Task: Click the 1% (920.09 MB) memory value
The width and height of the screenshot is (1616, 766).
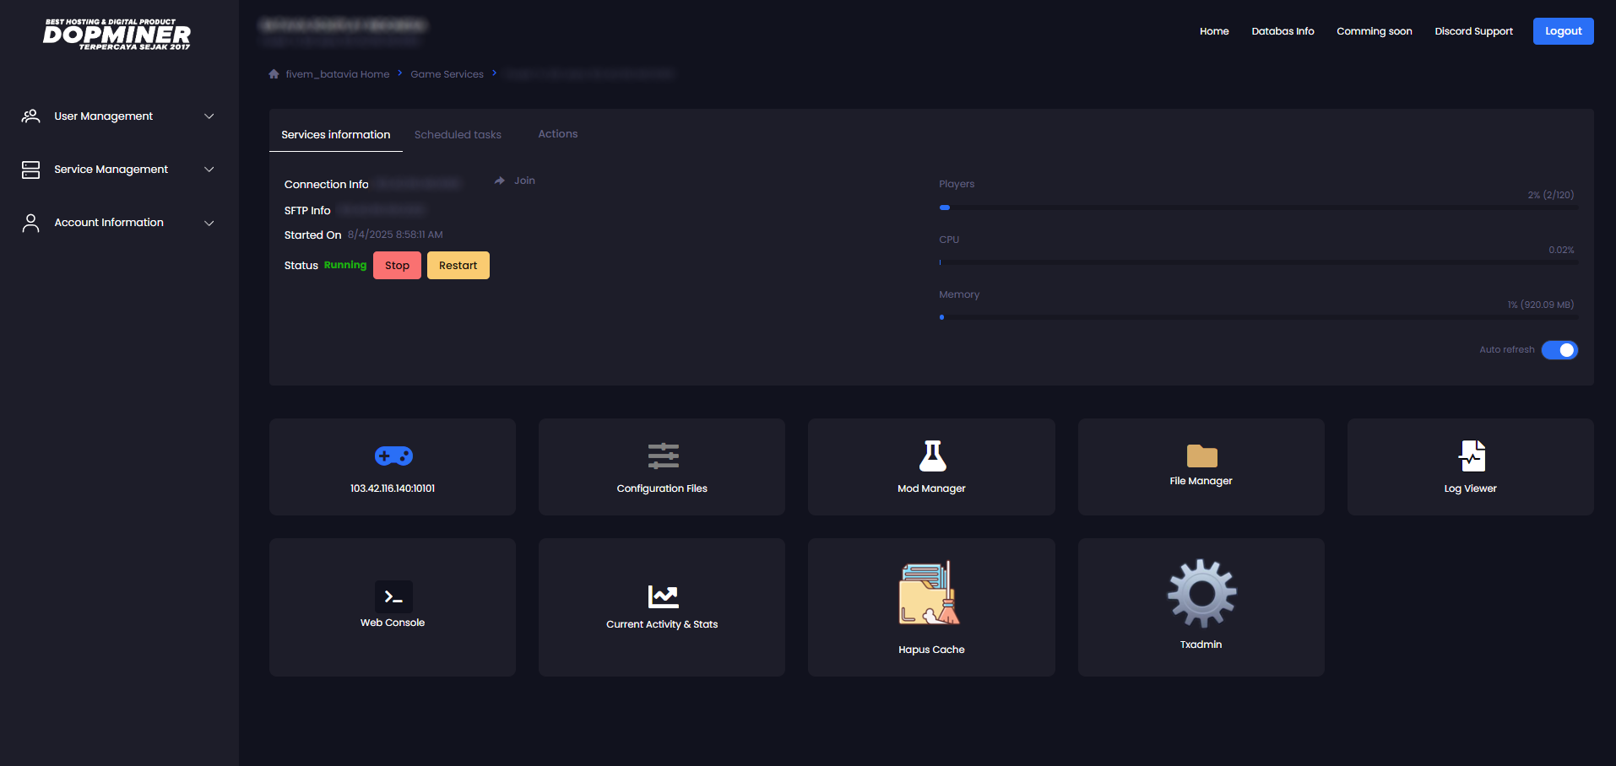Action: point(1541,305)
